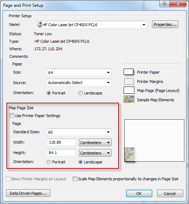Toggle Scale Map Elements proportionally checkbox

(75, 179)
